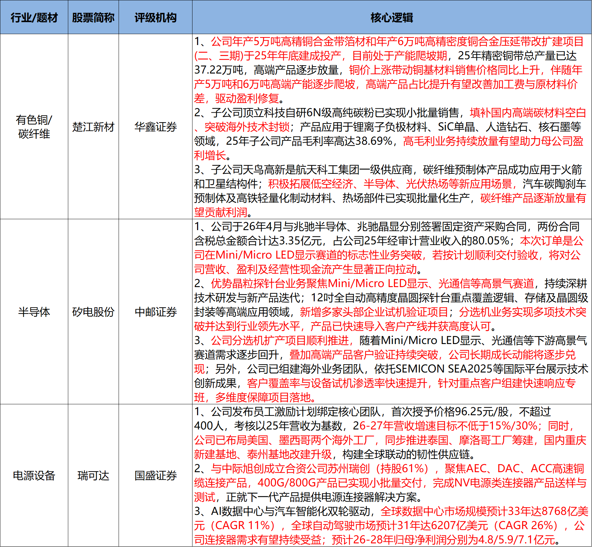This screenshot has width=592, height=547.
Task: Select the 电源设备 industry cell
Action: tap(34, 475)
